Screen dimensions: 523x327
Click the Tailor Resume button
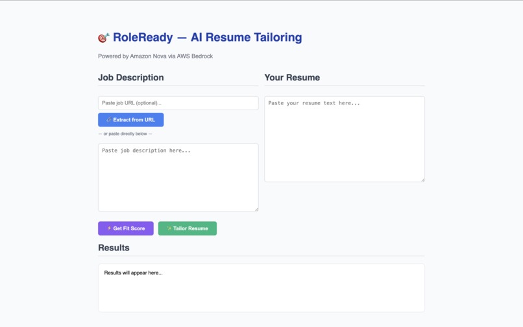188,228
